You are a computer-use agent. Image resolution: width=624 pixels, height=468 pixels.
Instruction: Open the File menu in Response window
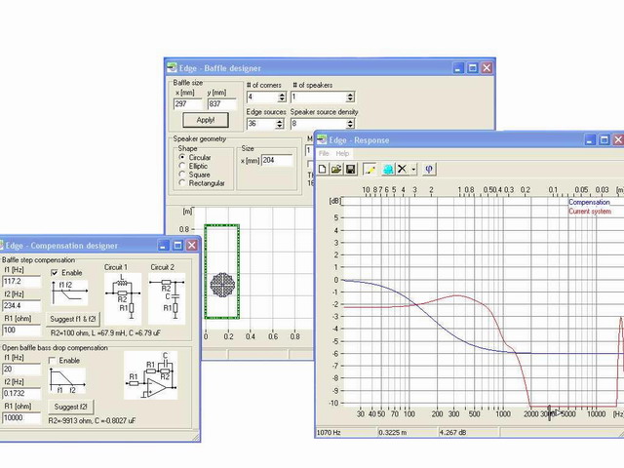click(x=324, y=154)
